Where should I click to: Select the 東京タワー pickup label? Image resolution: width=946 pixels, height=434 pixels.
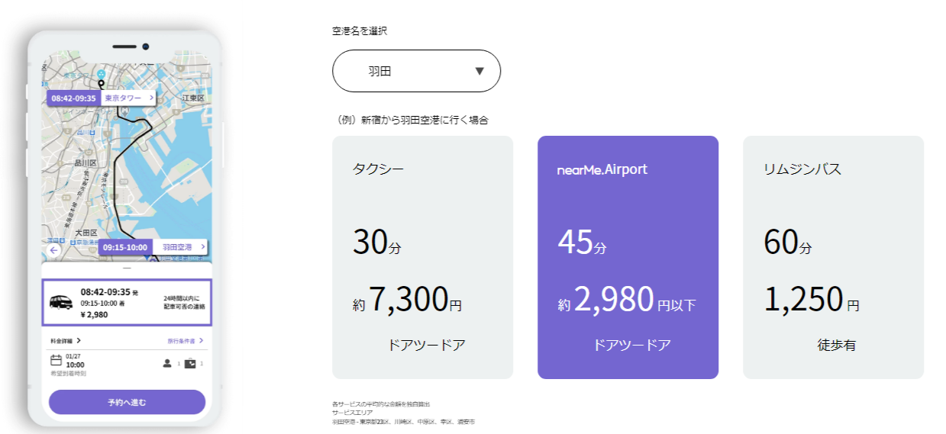pyautogui.click(x=128, y=98)
